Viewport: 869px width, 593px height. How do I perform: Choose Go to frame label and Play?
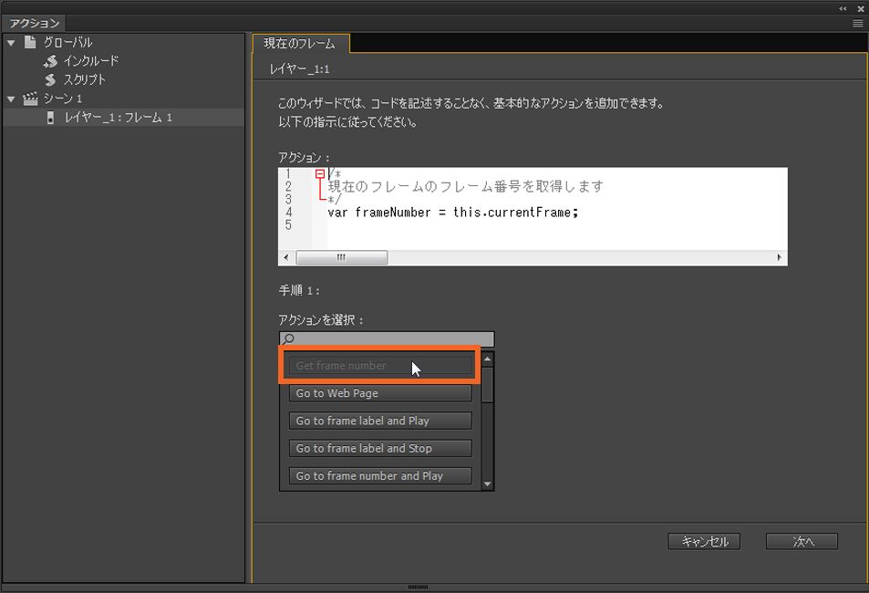pos(380,421)
